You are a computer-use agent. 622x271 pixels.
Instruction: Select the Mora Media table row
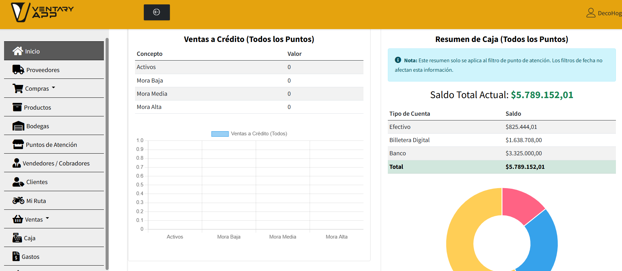point(249,94)
